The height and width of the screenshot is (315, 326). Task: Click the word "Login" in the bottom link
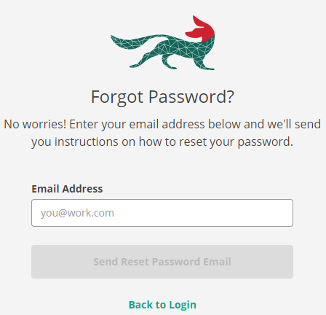click(183, 305)
